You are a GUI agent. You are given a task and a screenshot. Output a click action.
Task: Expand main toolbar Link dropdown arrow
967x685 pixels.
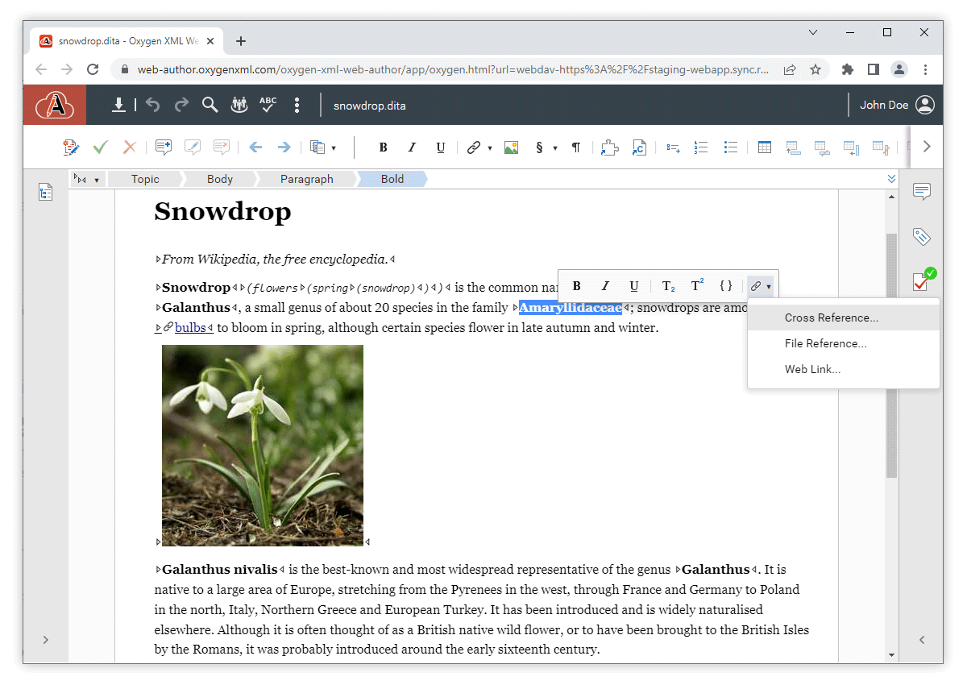[x=490, y=148]
